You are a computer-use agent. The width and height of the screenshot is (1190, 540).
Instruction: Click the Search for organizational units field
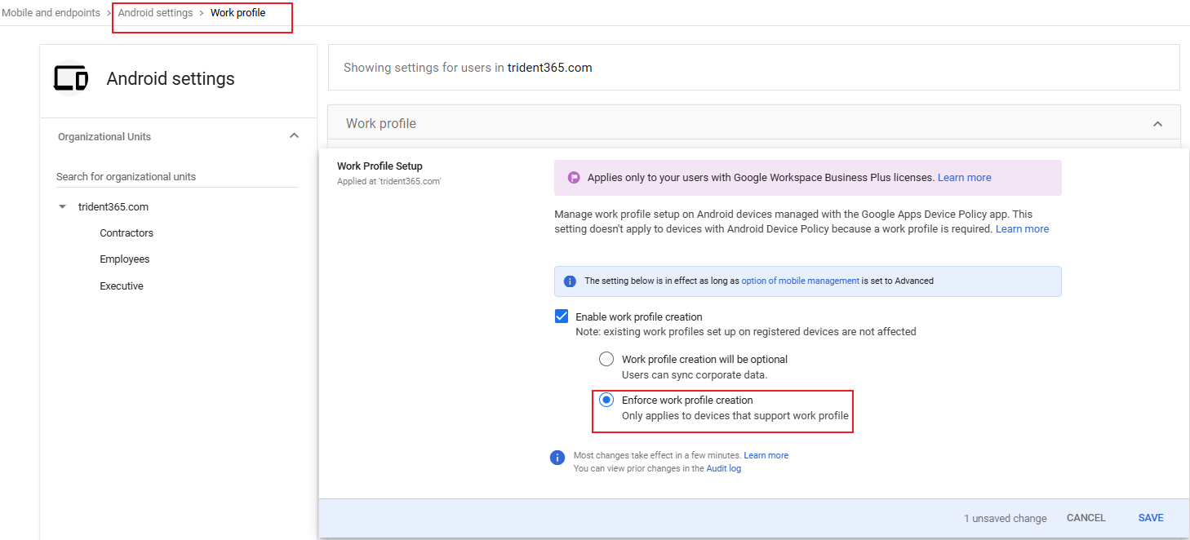tap(177, 177)
